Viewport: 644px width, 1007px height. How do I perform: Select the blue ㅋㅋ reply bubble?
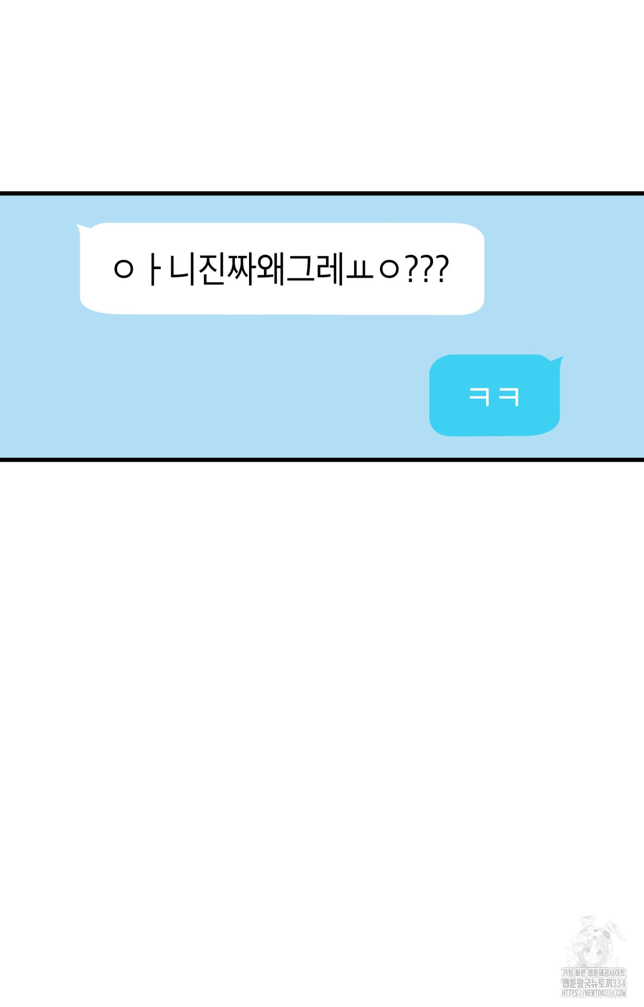click(x=495, y=395)
